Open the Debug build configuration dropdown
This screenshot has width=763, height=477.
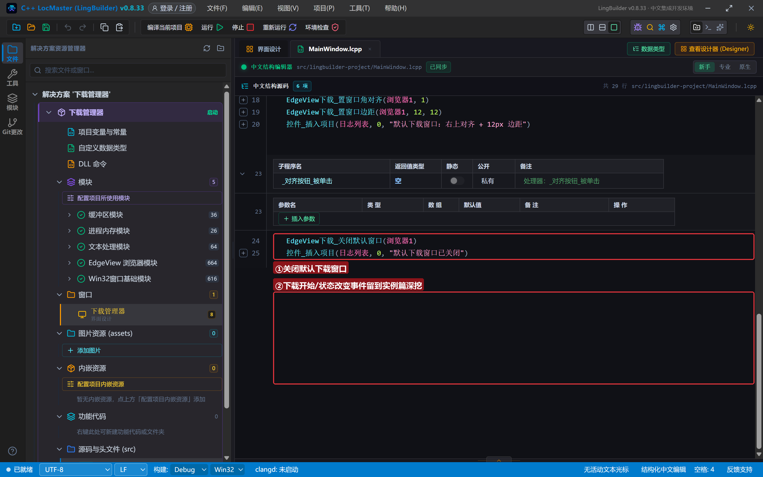pyautogui.click(x=189, y=469)
